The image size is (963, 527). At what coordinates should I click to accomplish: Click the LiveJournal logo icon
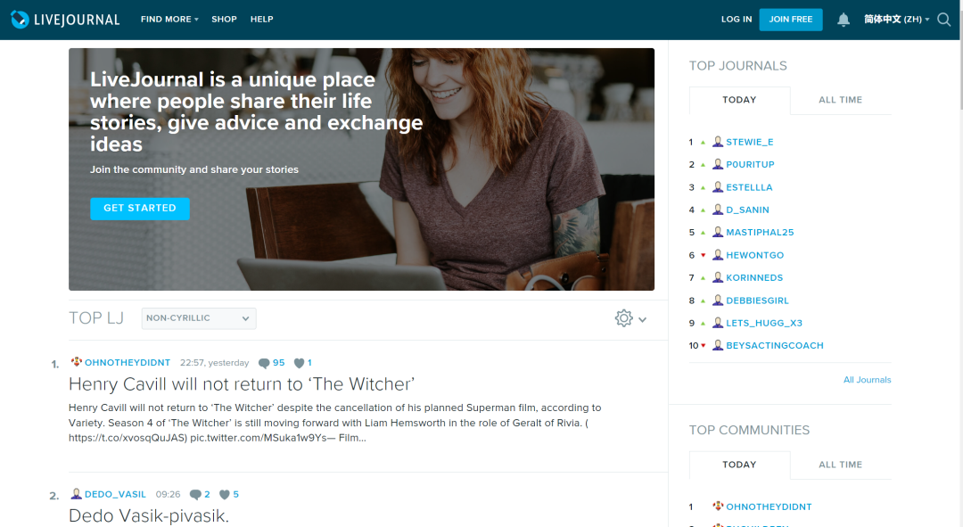tap(20, 20)
